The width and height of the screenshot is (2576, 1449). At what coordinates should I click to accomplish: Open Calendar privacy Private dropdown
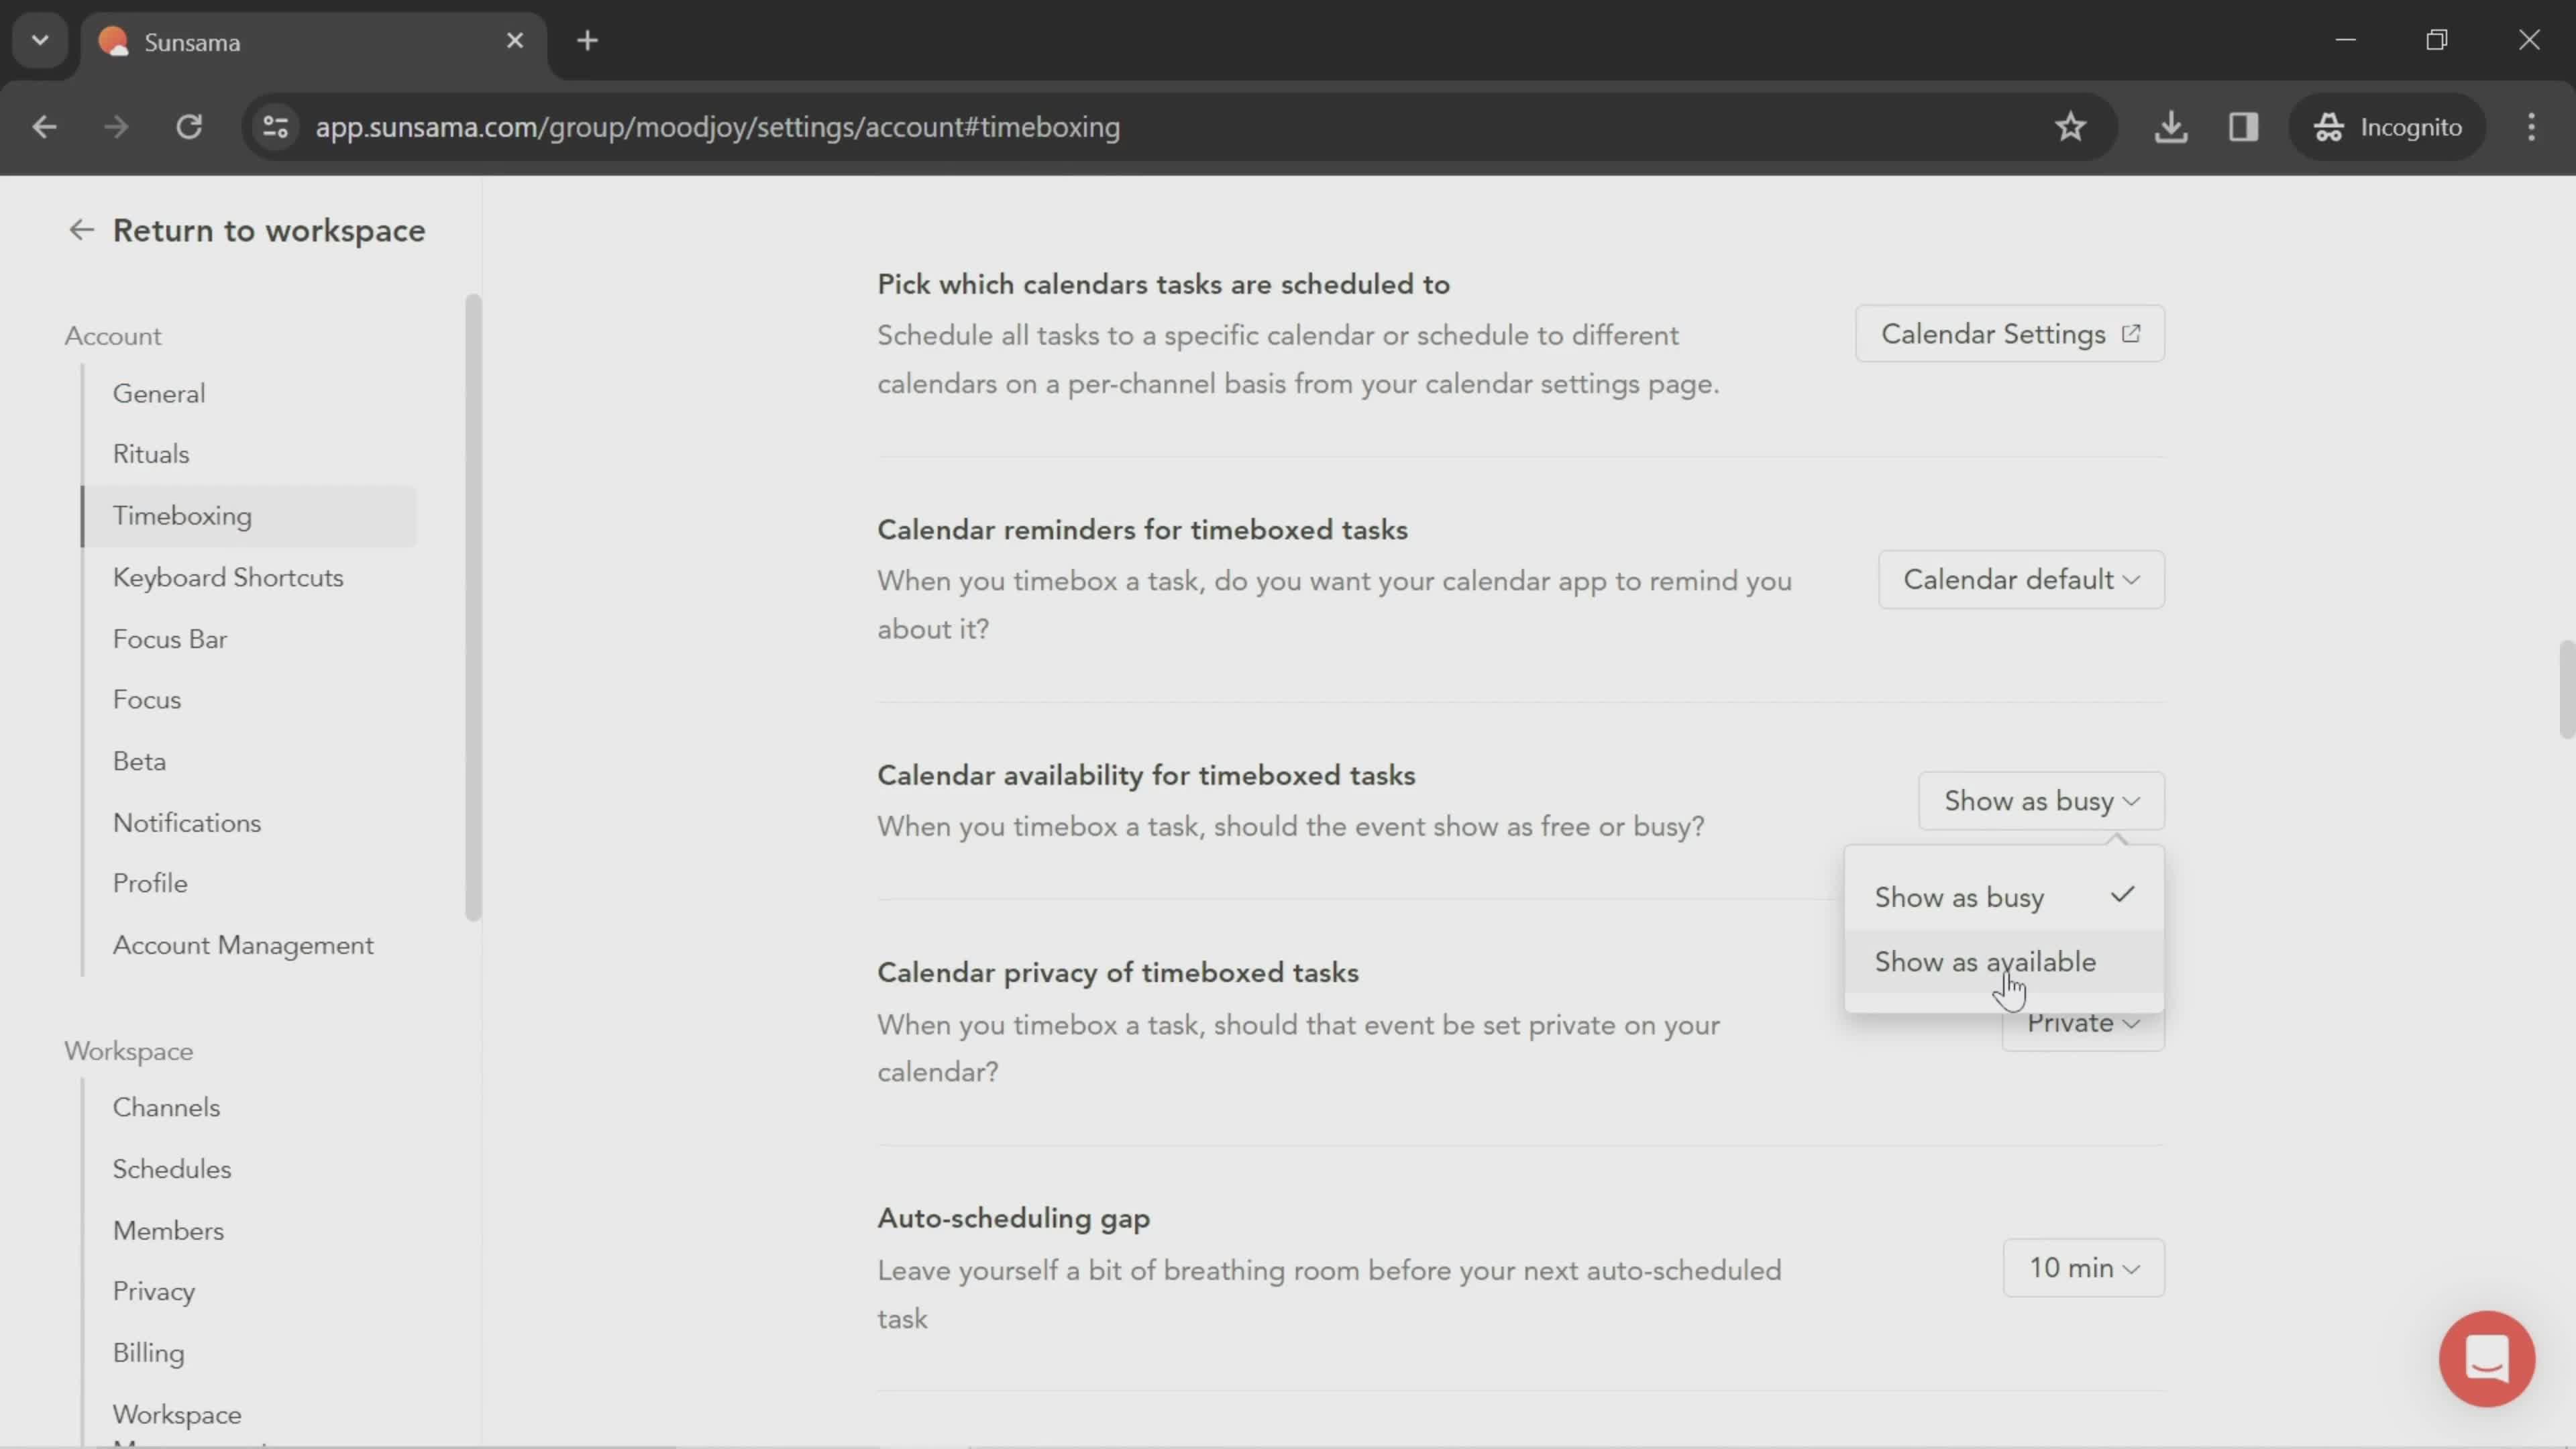click(x=2082, y=1021)
